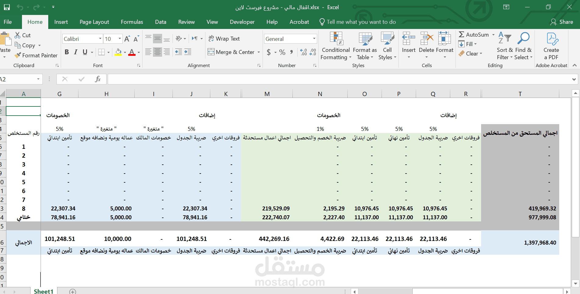The width and height of the screenshot is (580, 294).
Task: Toggle Align Right horizontal alignment
Action: pos(167,52)
